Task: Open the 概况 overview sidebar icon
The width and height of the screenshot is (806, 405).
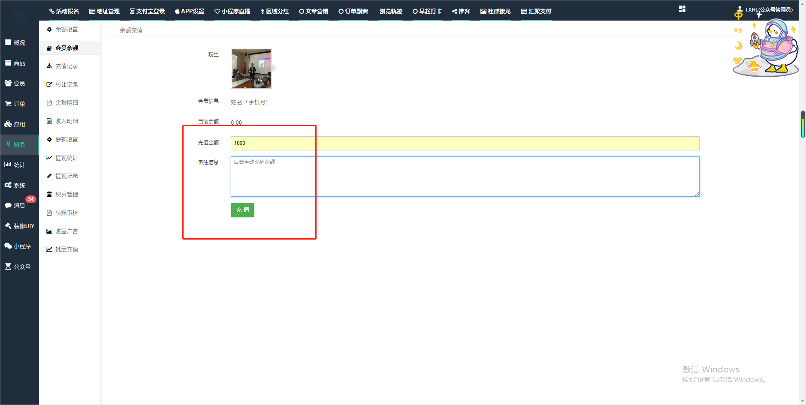Action: tap(8, 42)
